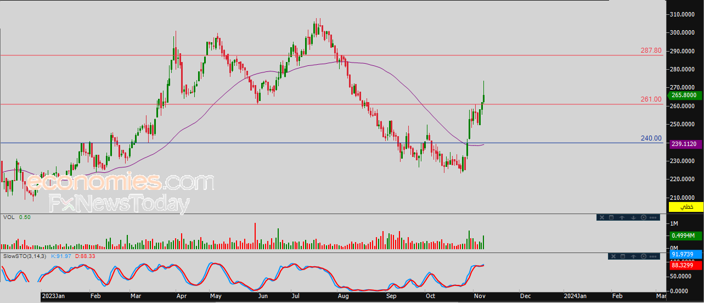This screenshot has height=303, width=704.
Task: Maximize the SlowSTO indicator pane
Action: click(x=623, y=256)
